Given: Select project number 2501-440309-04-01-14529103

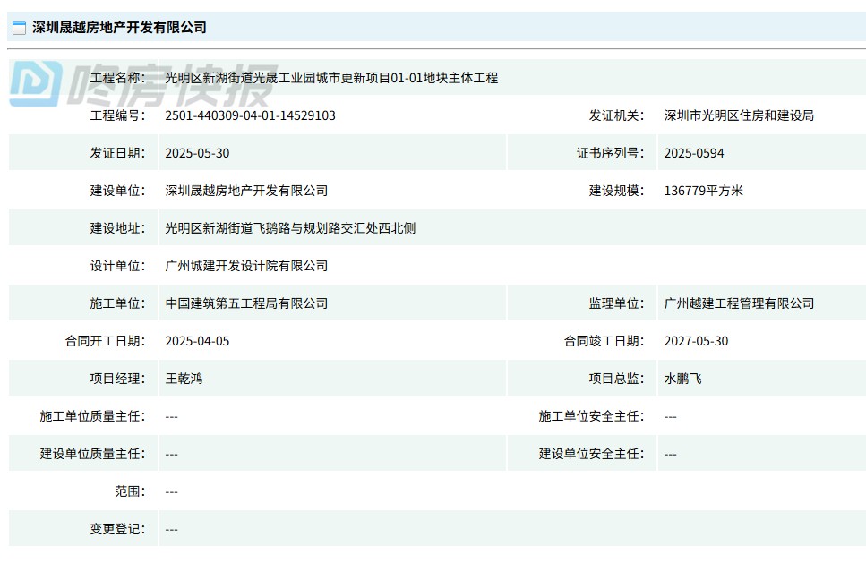Looking at the screenshot, I should 250,115.
